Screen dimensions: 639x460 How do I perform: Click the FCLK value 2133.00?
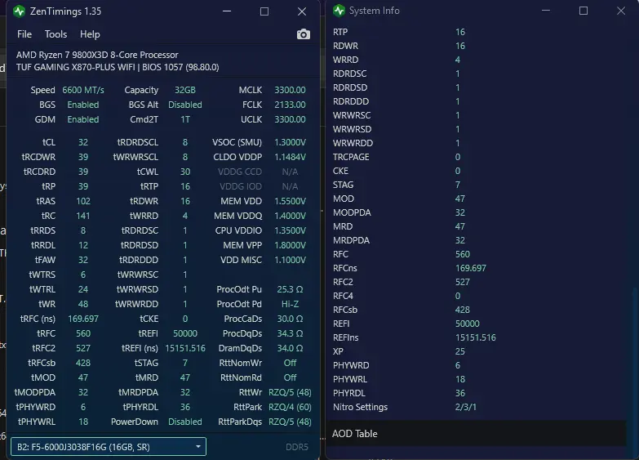[290, 105]
